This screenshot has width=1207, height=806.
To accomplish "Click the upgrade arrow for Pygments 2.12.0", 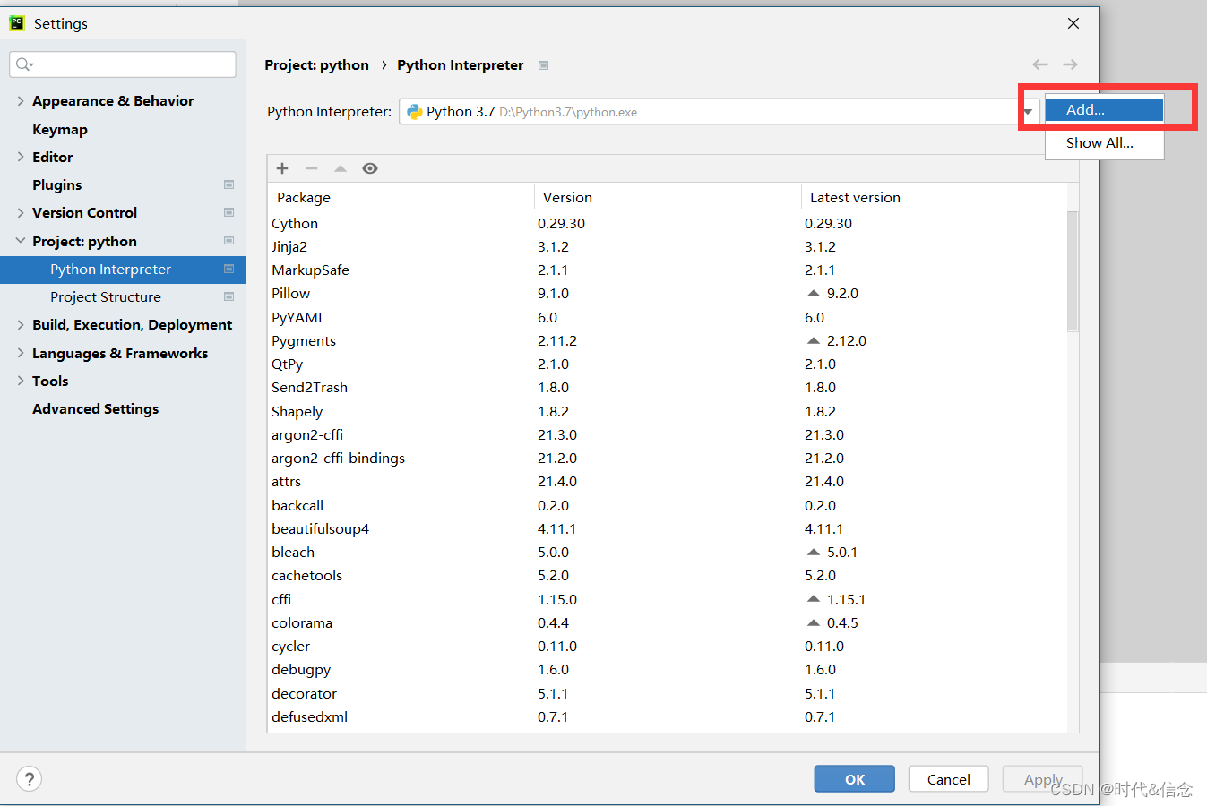I will click(814, 340).
